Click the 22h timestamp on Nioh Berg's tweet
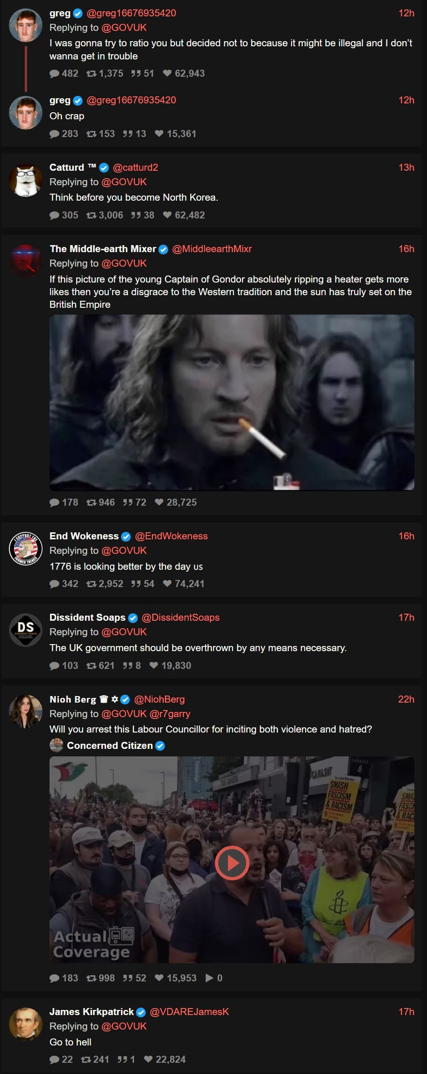 coord(406,699)
